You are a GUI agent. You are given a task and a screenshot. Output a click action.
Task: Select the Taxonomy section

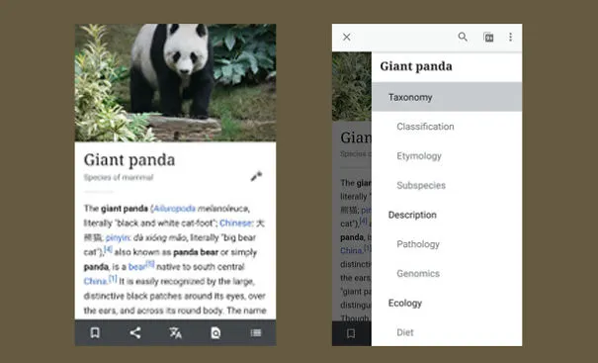[x=447, y=97]
